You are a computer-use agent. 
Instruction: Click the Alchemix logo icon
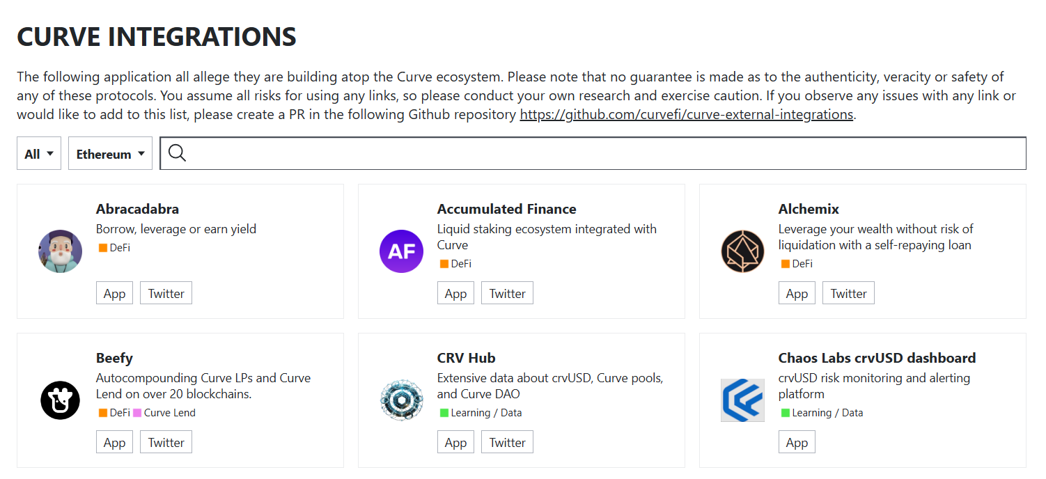tap(742, 251)
